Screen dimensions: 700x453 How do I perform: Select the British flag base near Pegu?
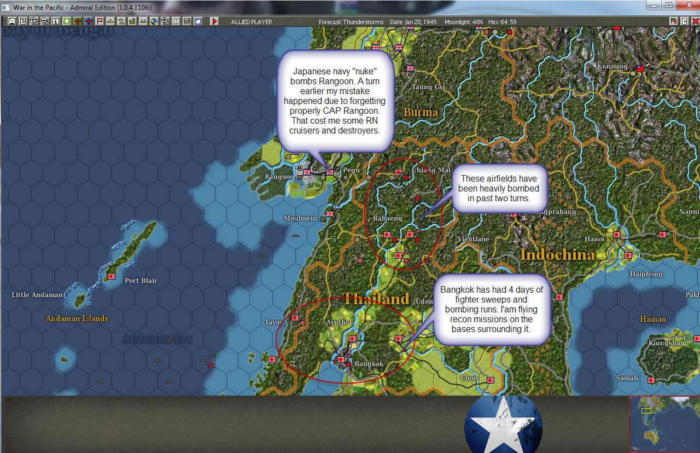pyautogui.click(x=330, y=172)
